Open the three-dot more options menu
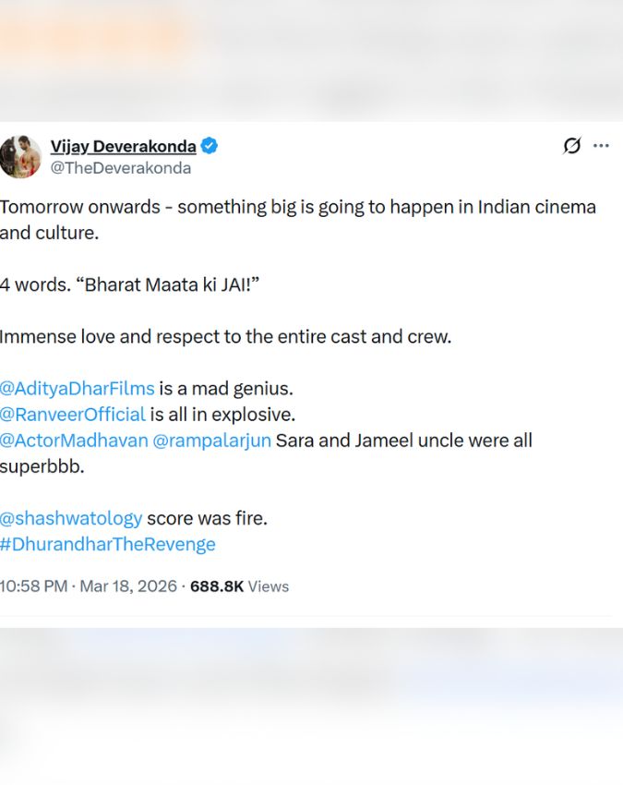Viewport: 623px width, 785px height. (x=601, y=146)
